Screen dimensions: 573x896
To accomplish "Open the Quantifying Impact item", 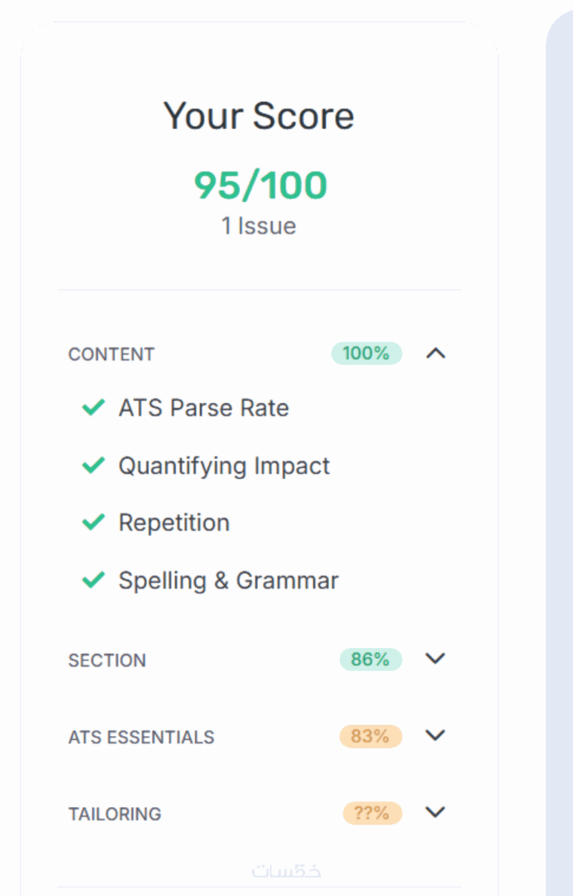I will 224,465.
